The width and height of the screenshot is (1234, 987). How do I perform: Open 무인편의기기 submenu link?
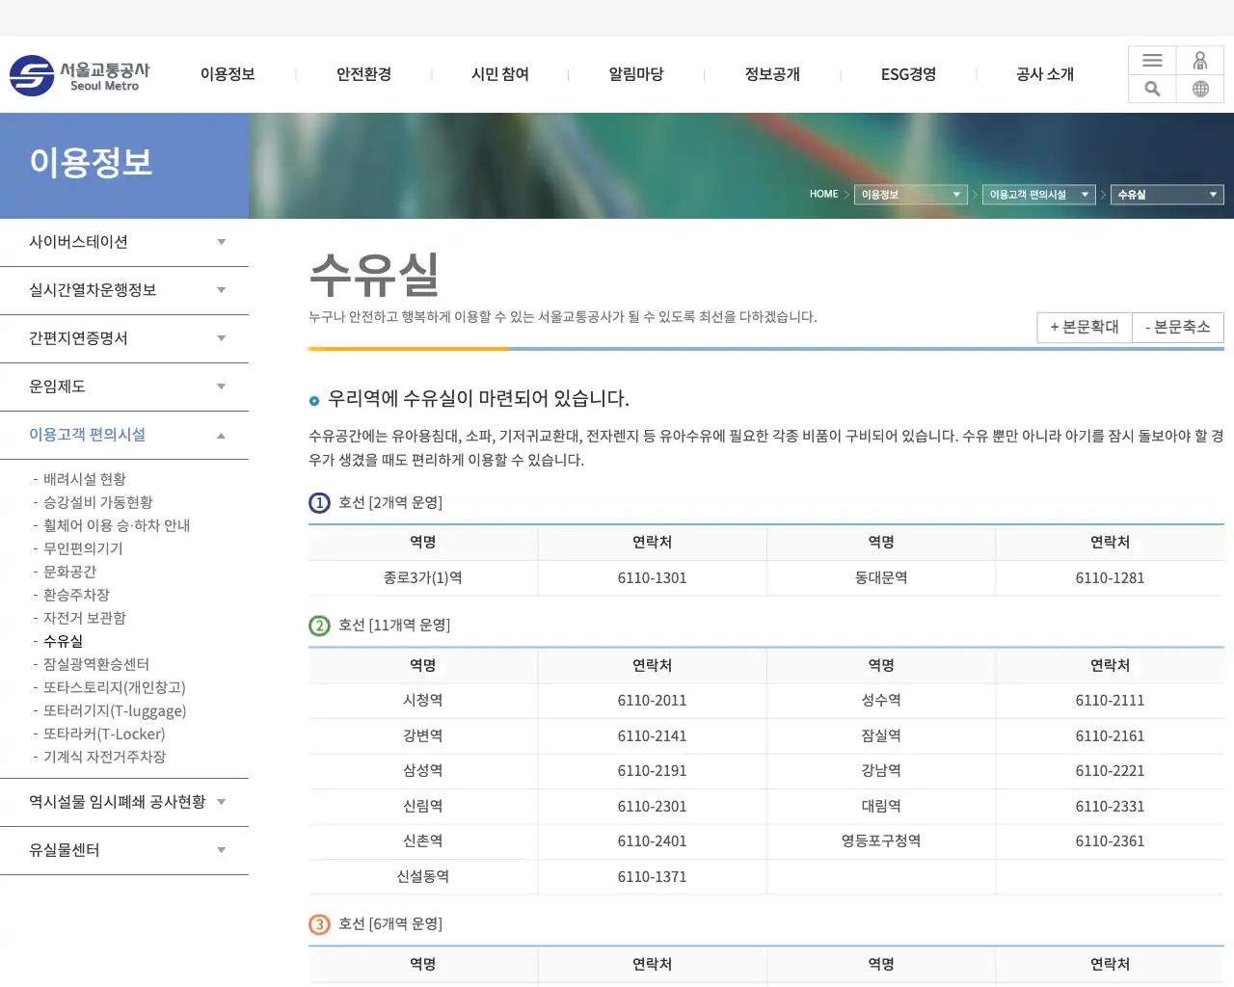(83, 548)
